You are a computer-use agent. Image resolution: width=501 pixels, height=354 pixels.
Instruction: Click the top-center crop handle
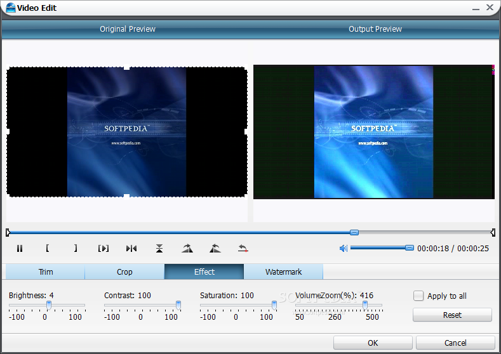click(127, 67)
